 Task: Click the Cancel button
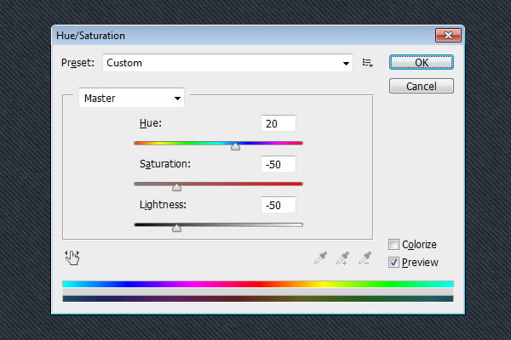pyautogui.click(x=421, y=86)
